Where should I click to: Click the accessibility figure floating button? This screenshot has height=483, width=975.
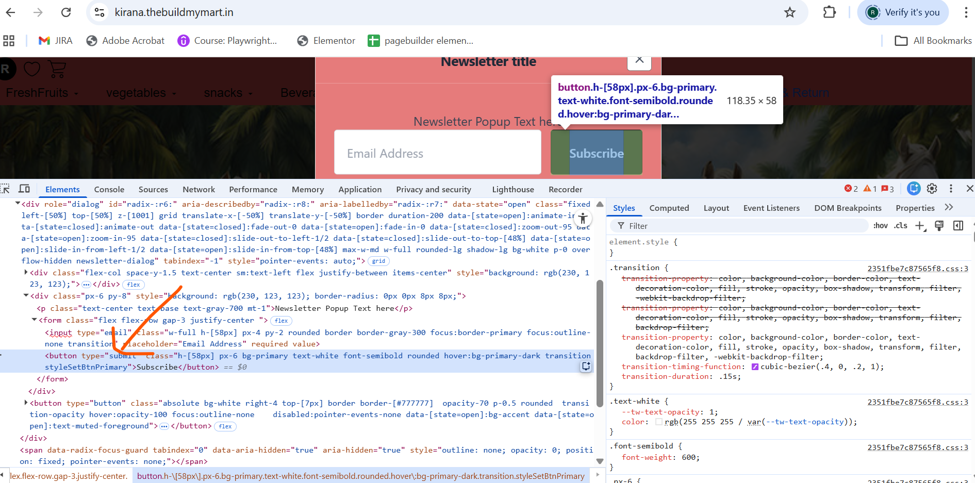pyautogui.click(x=583, y=218)
